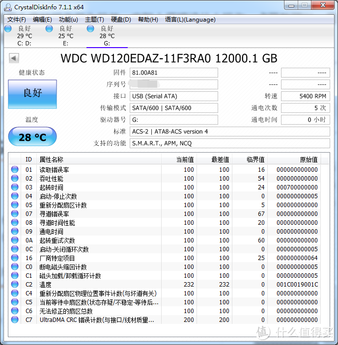Click the 当前值 column header
338x345 pixels.
(179, 159)
